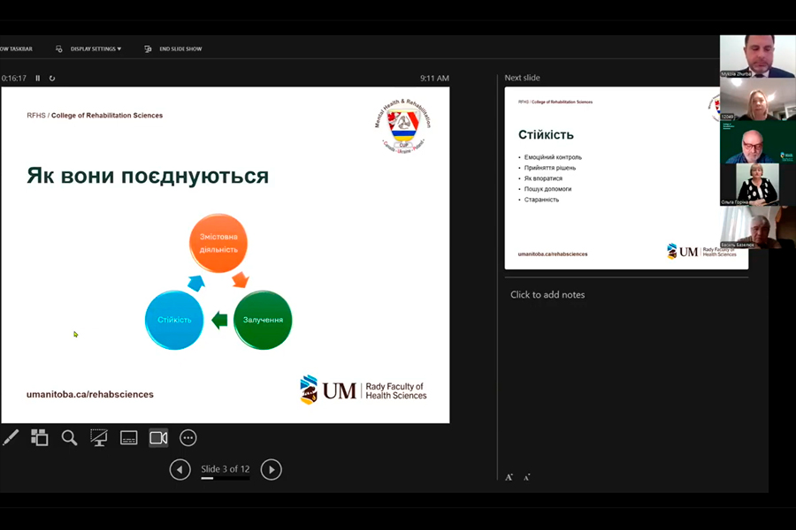
Task: Click the slide progress bar
Action: (x=225, y=478)
